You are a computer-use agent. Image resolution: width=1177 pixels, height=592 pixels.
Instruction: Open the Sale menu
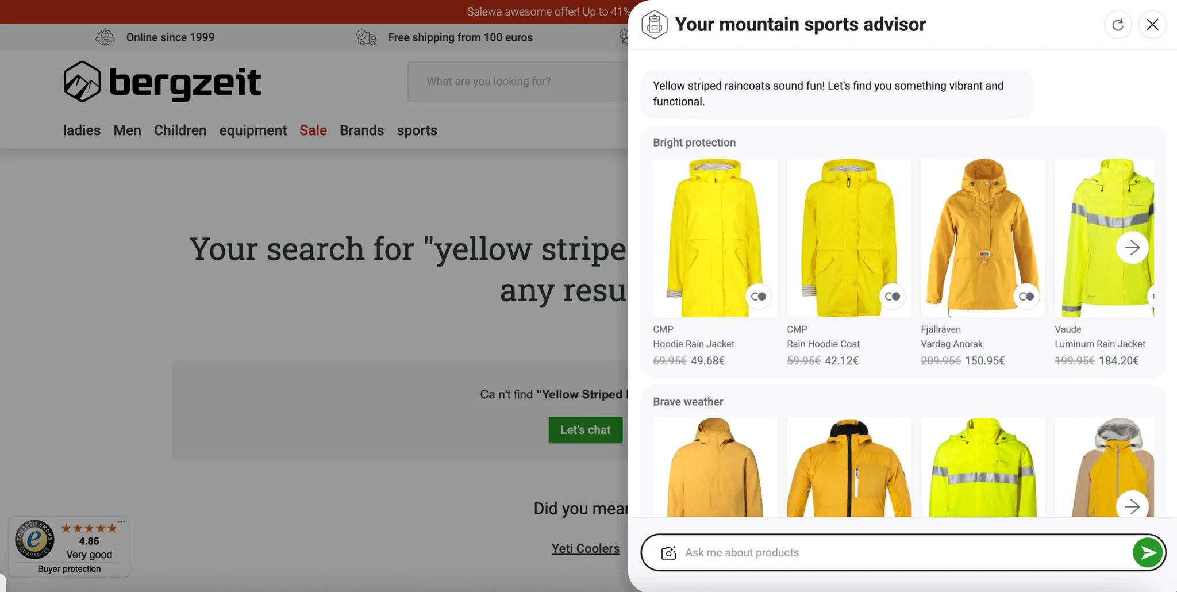313,130
